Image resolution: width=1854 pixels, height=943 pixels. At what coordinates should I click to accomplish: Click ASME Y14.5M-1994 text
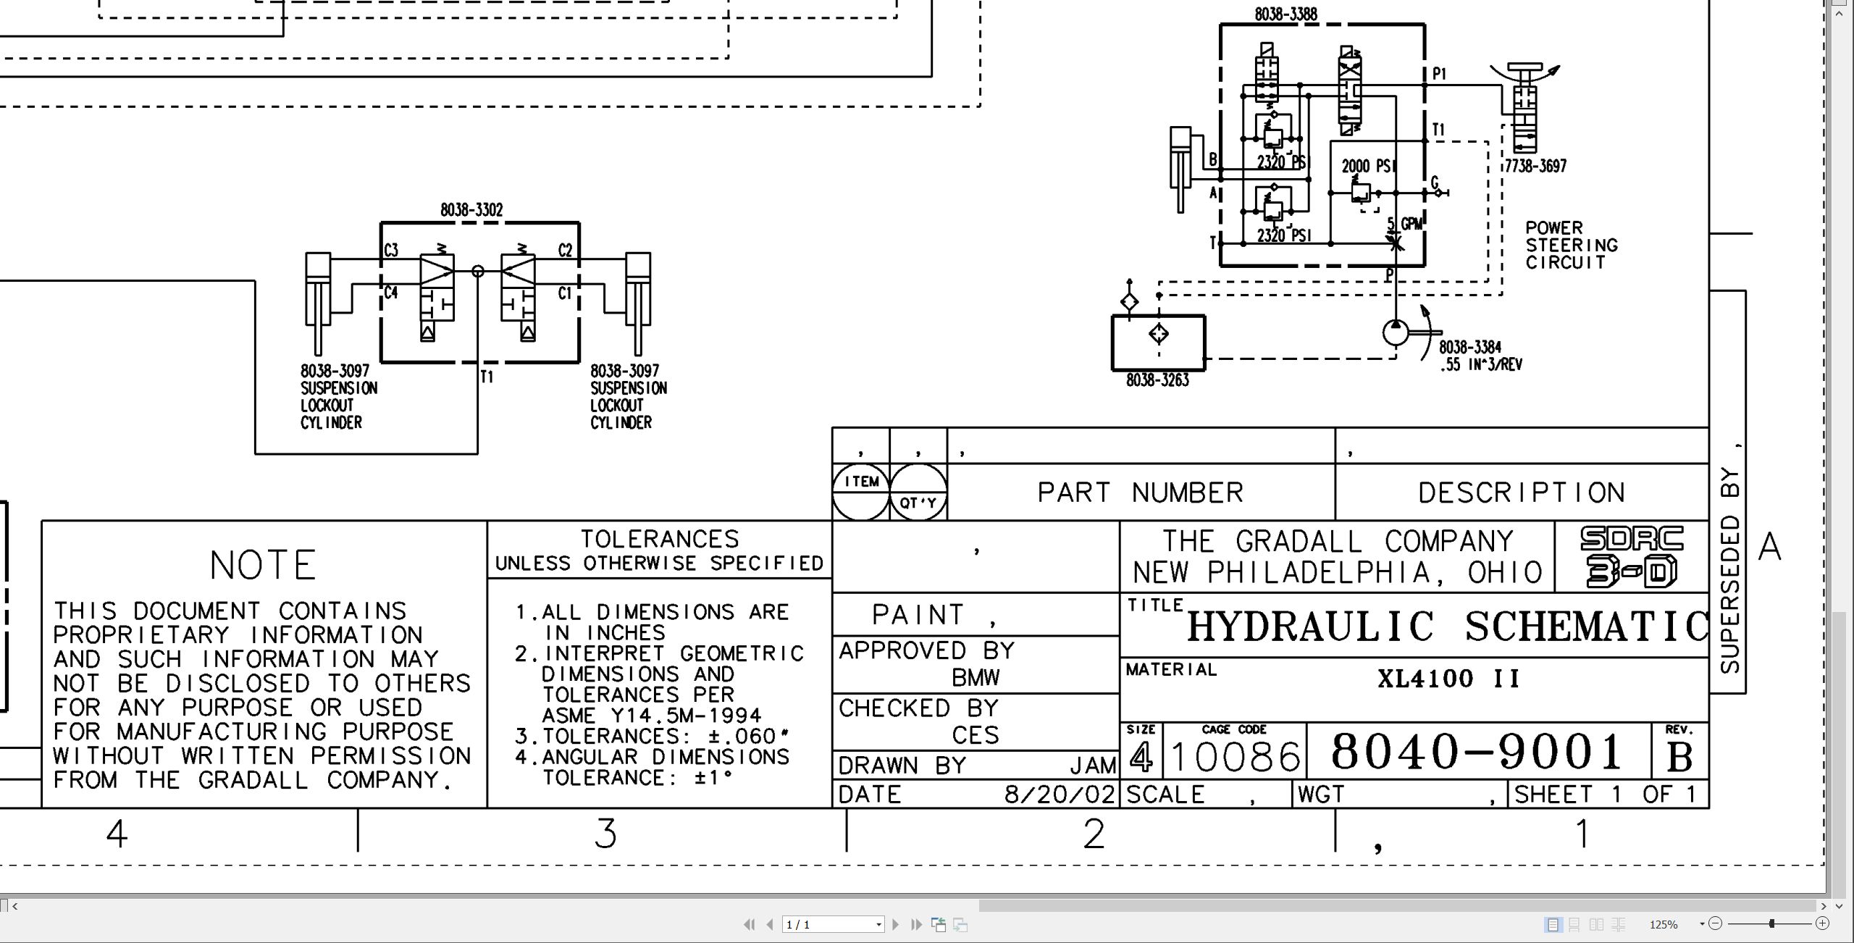[x=652, y=716]
